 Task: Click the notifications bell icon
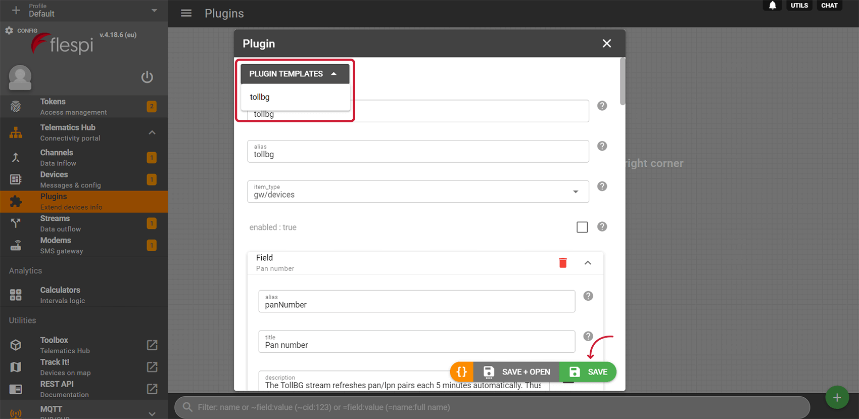(773, 6)
